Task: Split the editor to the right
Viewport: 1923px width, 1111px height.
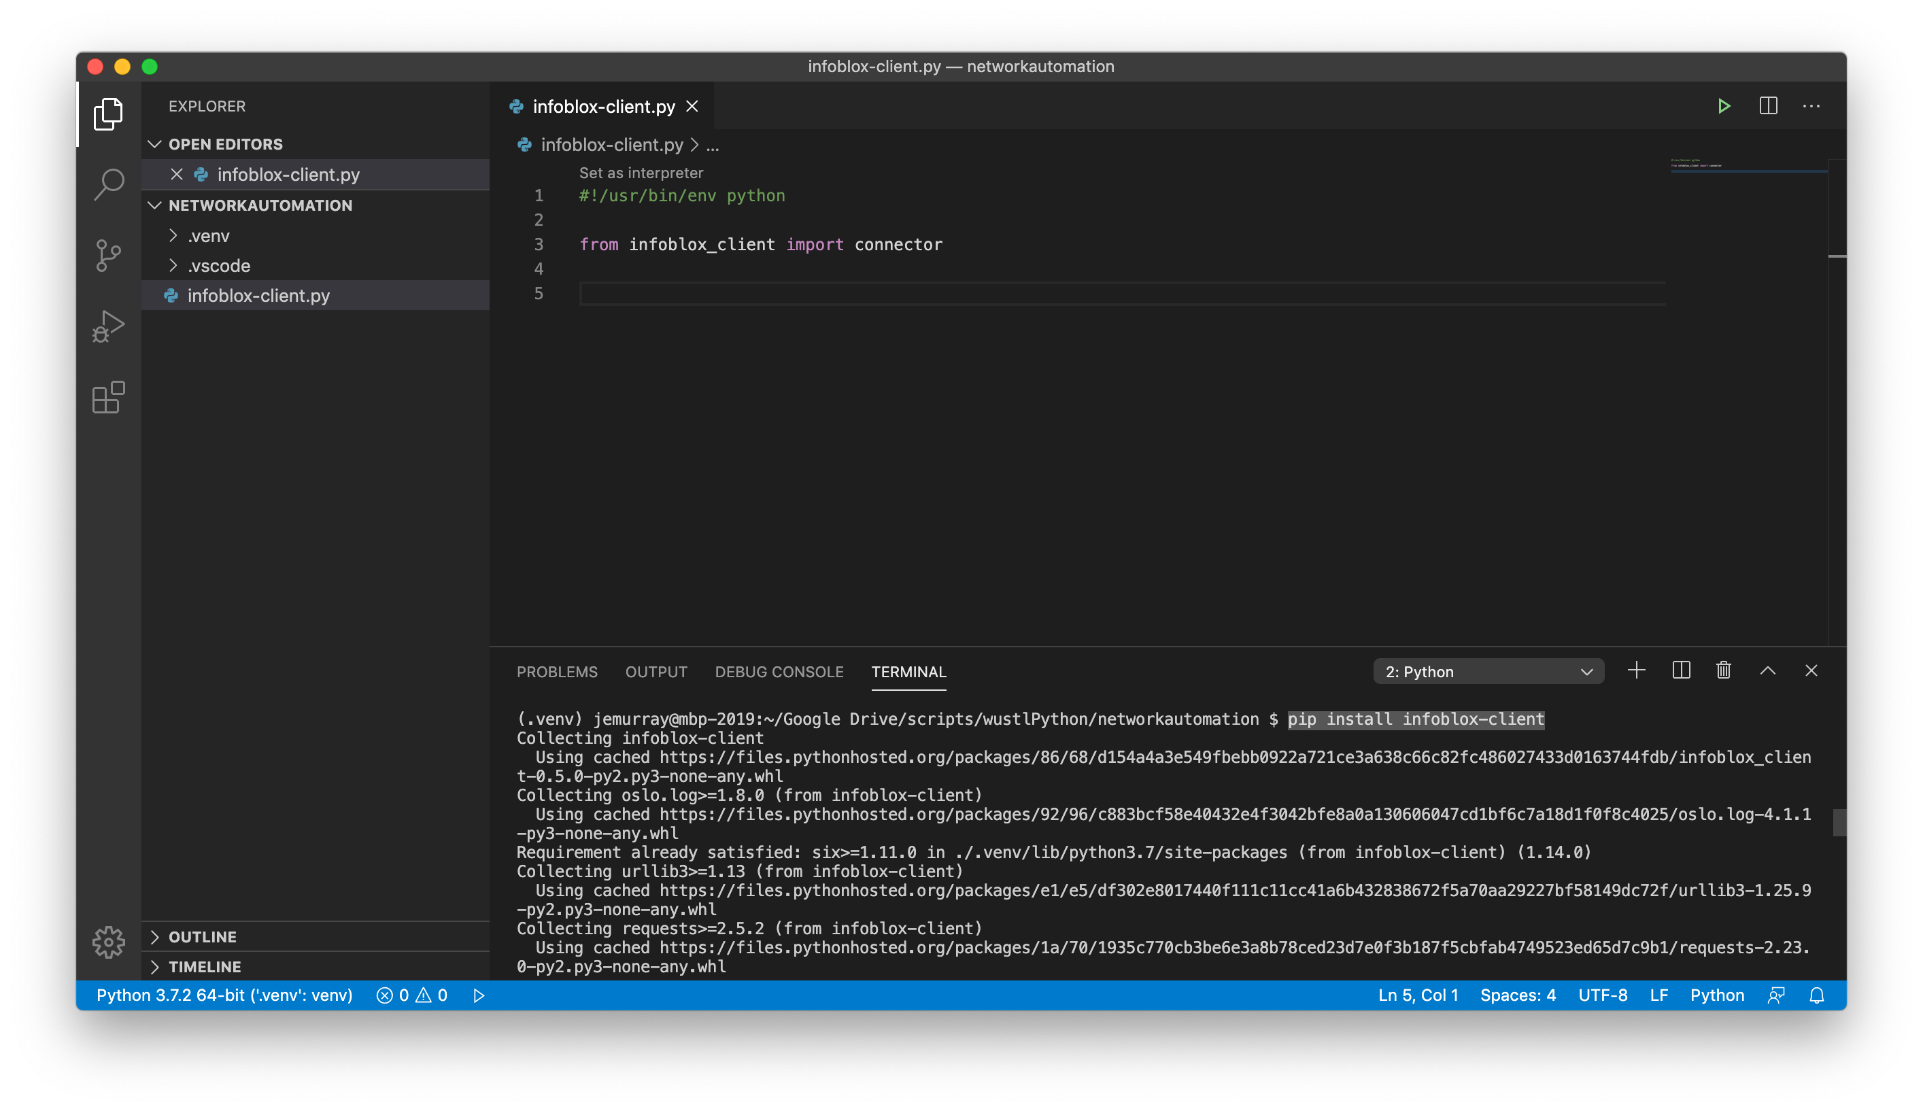Action: (x=1768, y=106)
